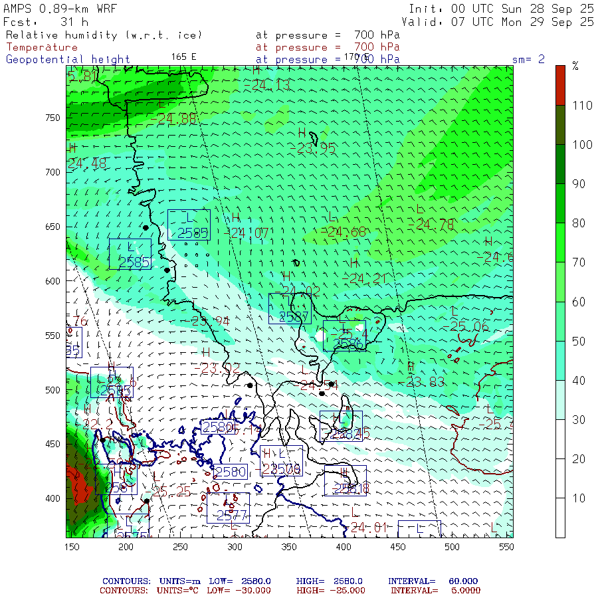Click the '%' unit label above the color bar
Image resolution: width=598 pixels, height=598 pixels.
tap(575, 66)
